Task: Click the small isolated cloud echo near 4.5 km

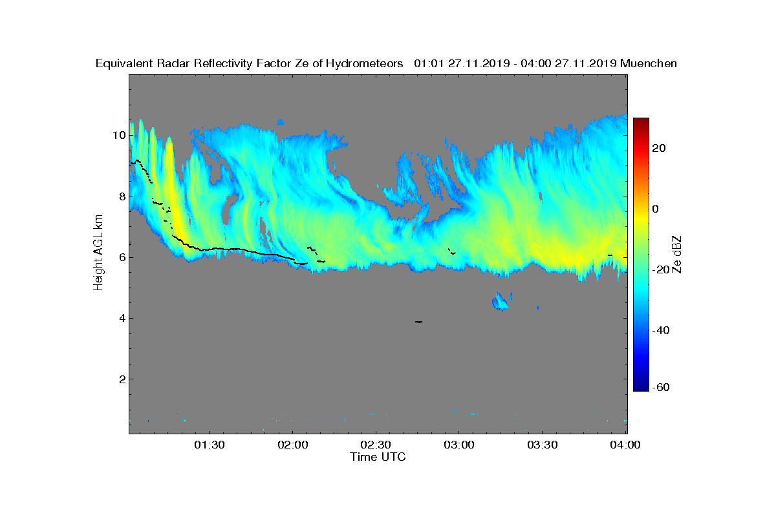Action: coord(501,301)
